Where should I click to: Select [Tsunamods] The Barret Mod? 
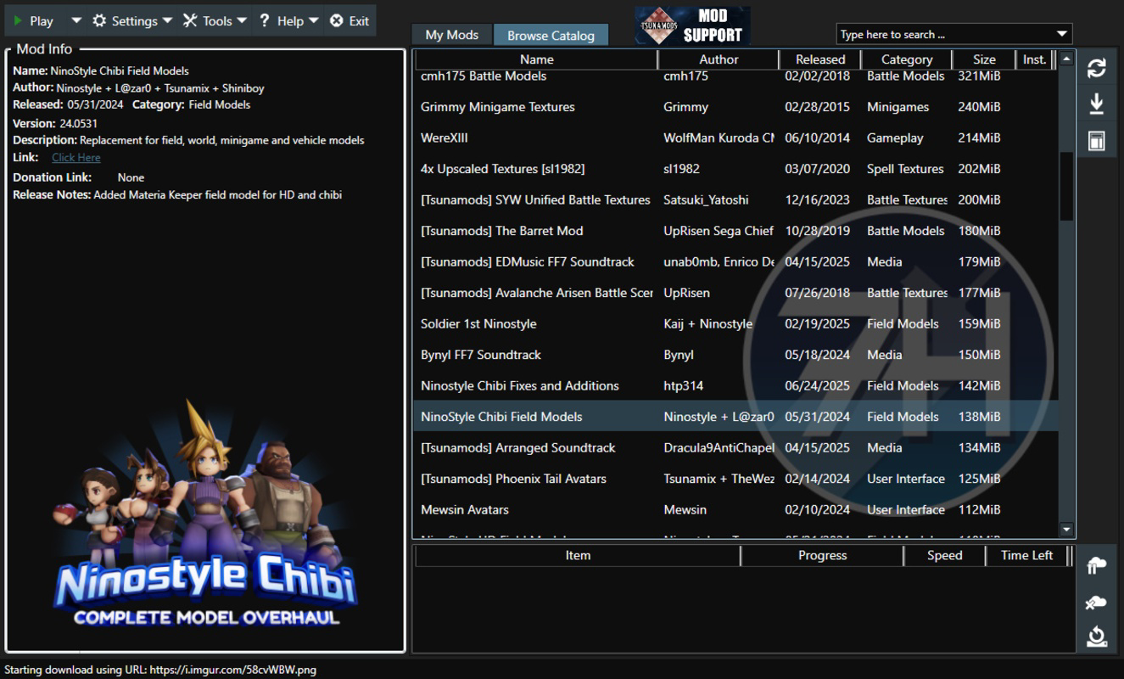[735, 231]
